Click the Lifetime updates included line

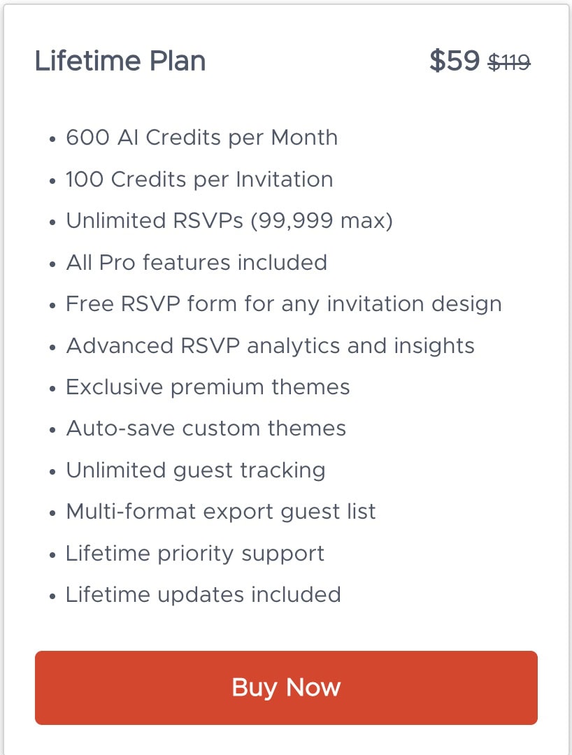pos(203,595)
